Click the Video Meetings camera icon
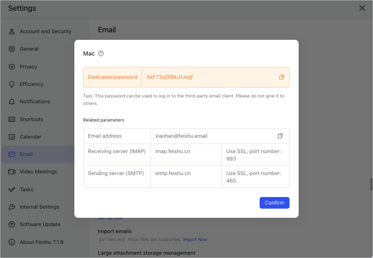Viewport: 373px width, 258px height. coord(12,172)
